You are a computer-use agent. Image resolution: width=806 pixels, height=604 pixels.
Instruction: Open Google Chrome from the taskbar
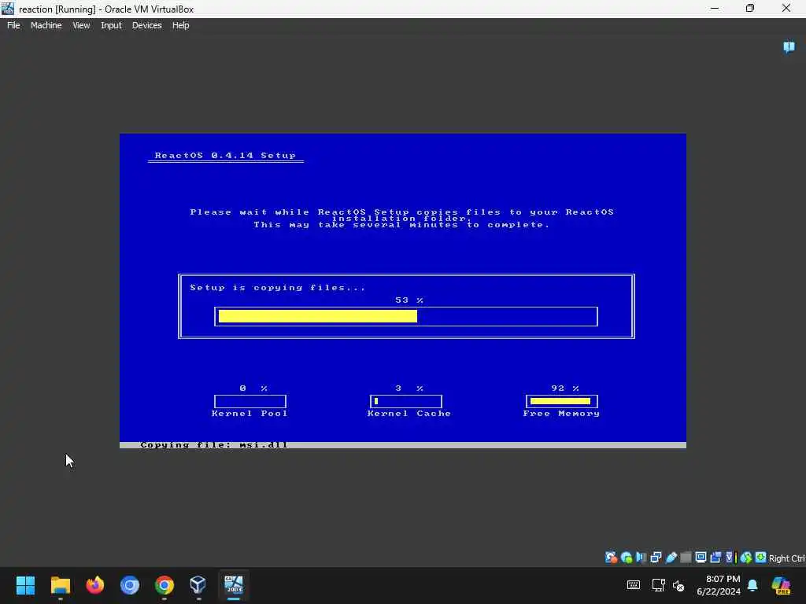click(165, 585)
